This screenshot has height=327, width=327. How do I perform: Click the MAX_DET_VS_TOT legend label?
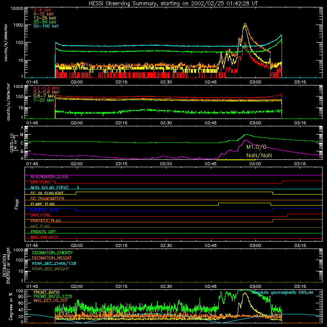coord(50,300)
